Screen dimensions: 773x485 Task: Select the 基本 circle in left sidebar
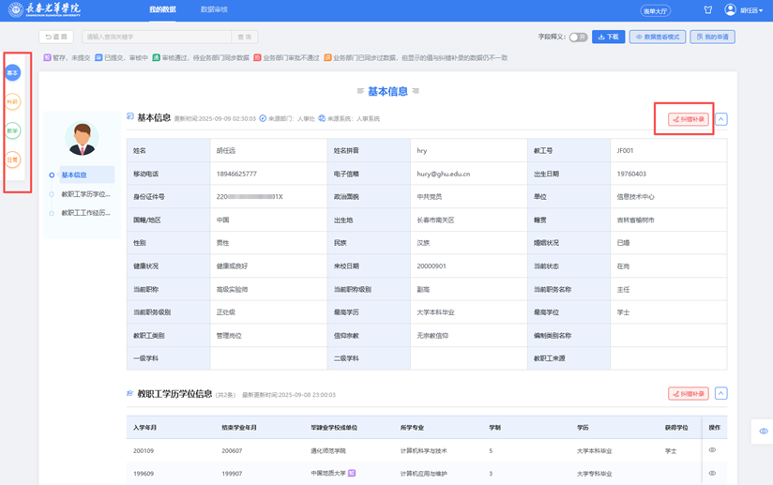tap(12, 72)
